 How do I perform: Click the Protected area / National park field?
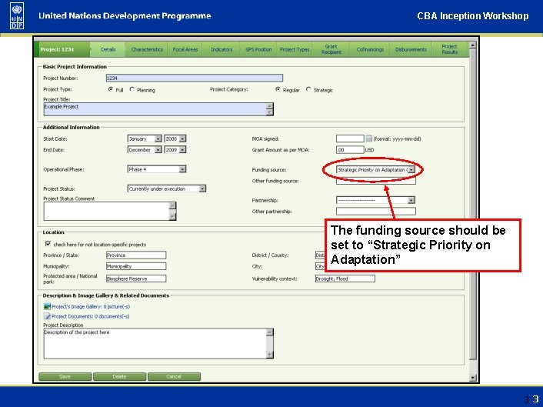136,279
